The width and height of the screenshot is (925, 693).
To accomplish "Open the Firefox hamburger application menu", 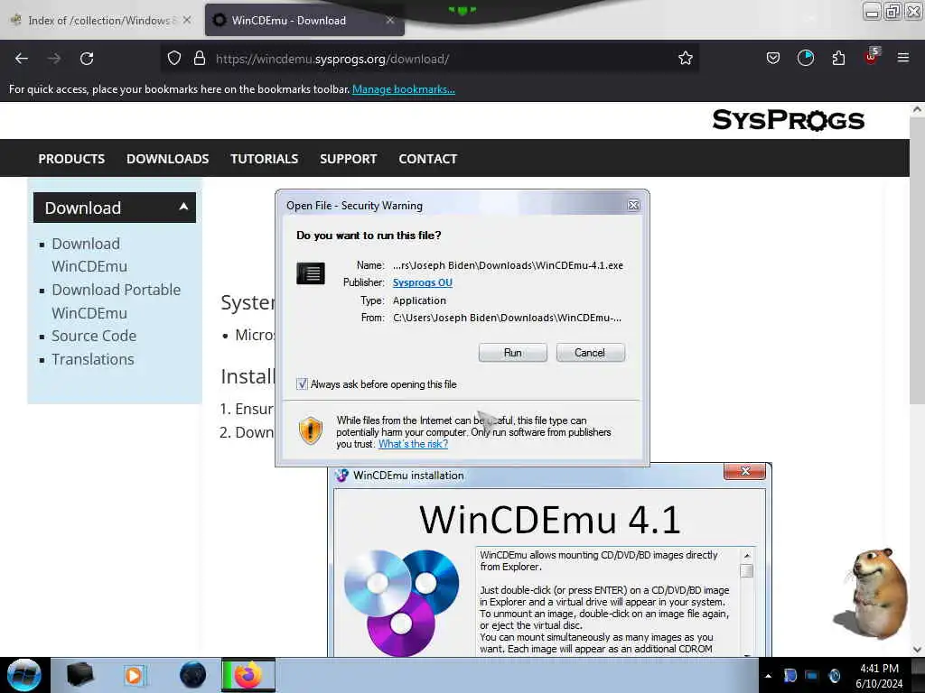I will coord(902,58).
